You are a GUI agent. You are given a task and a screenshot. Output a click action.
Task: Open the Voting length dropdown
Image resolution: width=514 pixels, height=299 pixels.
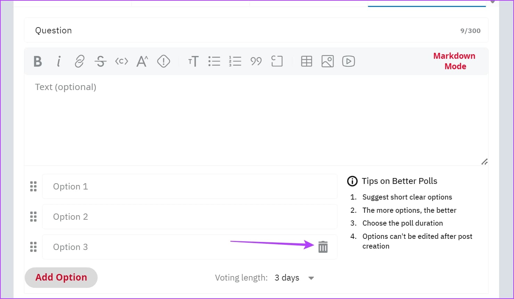294,278
